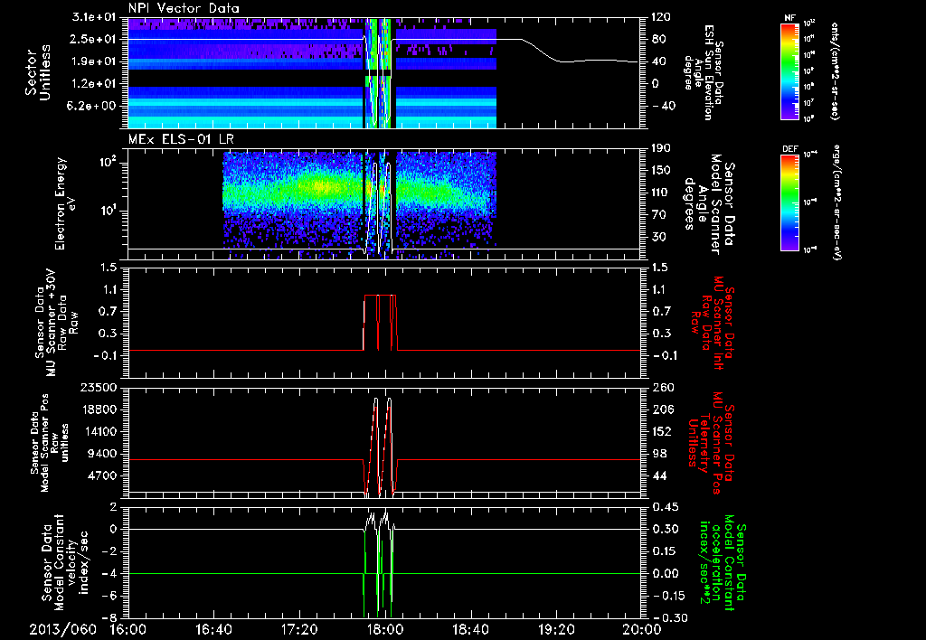The width and height of the screenshot is (926, 640).
Task: Click the '20:00' time axis label
Action: pos(642,630)
